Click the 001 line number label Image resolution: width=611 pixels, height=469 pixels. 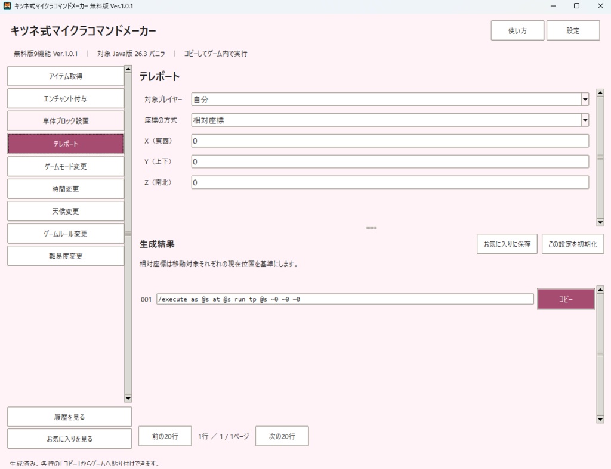point(146,299)
